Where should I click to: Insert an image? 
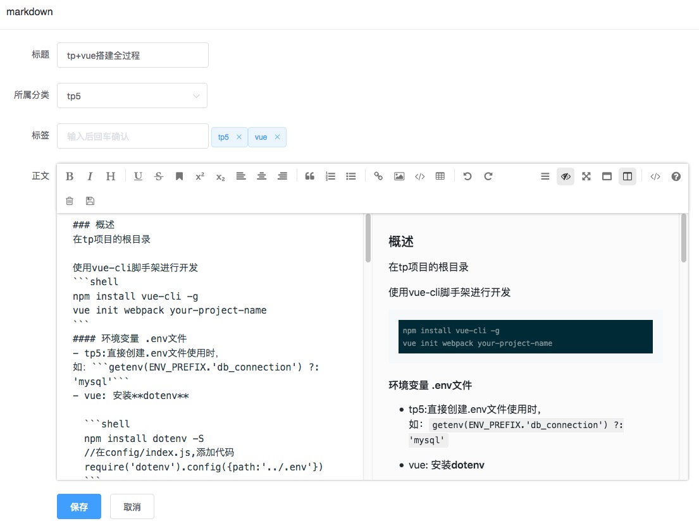tap(399, 176)
